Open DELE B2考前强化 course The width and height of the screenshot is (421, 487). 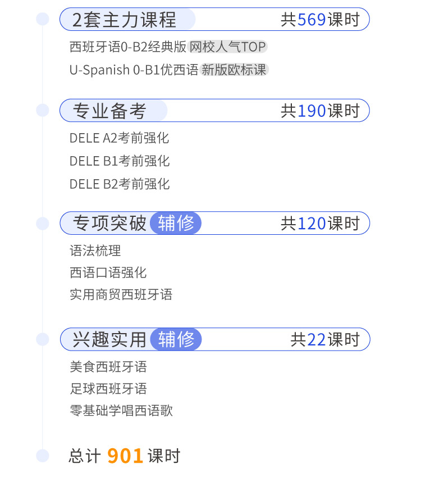pyautogui.click(x=120, y=184)
